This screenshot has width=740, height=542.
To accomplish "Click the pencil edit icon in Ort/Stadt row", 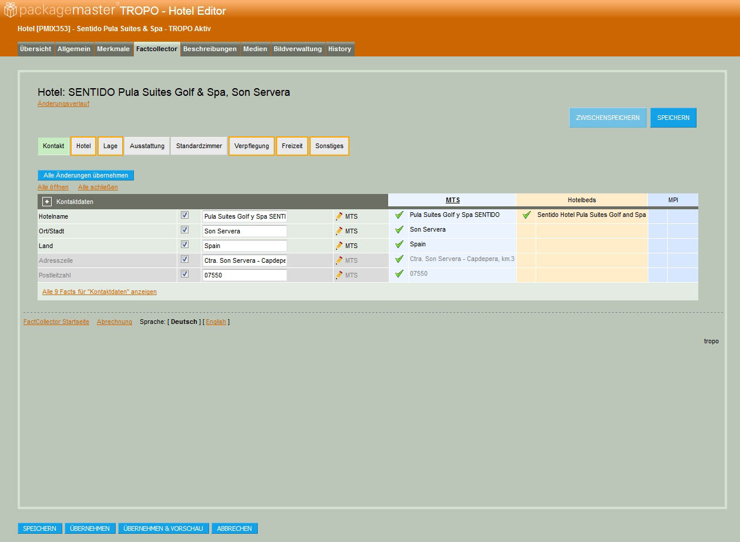I will coord(339,231).
